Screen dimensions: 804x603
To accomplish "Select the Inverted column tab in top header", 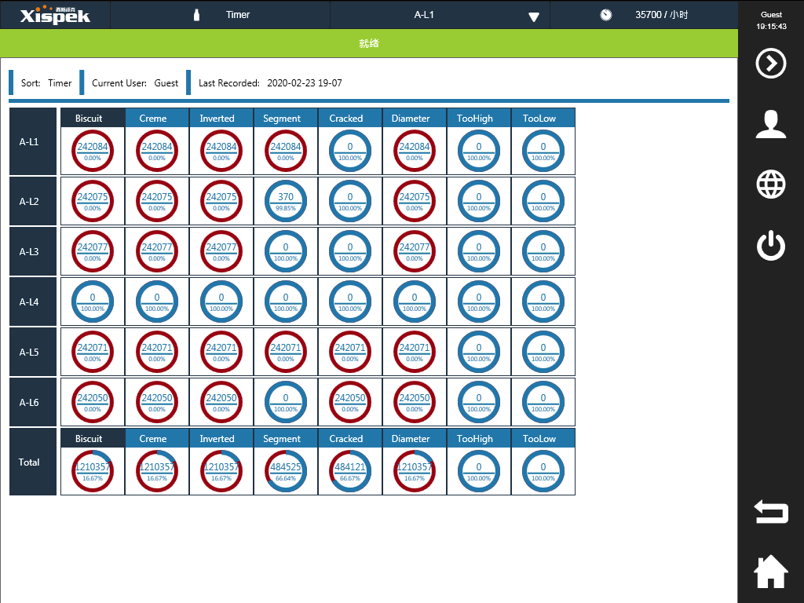I will pos(221,118).
